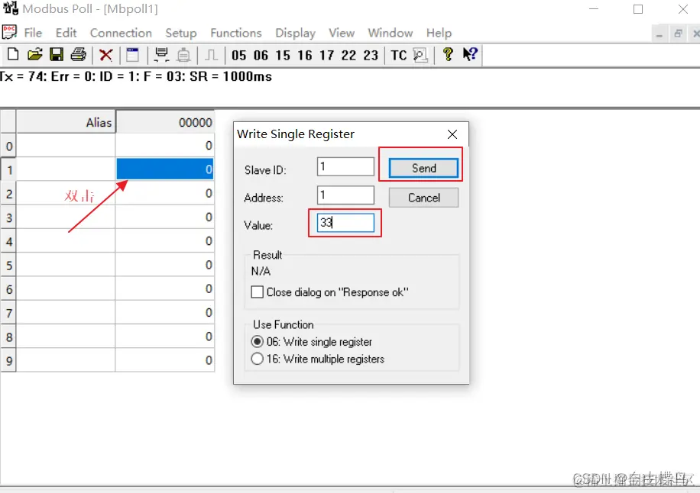Click row header number 3
Image resolution: width=700 pixels, height=493 pixels.
point(8,217)
